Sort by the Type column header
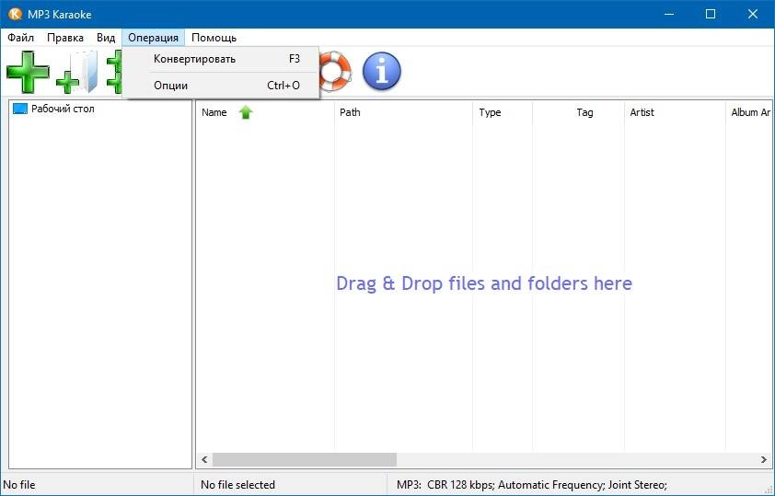Image resolution: width=775 pixels, height=496 pixels. click(503, 112)
